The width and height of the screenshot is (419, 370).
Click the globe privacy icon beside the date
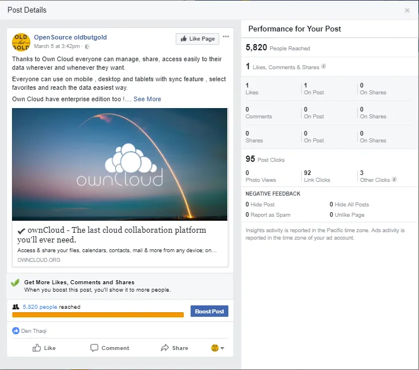(87, 46)
